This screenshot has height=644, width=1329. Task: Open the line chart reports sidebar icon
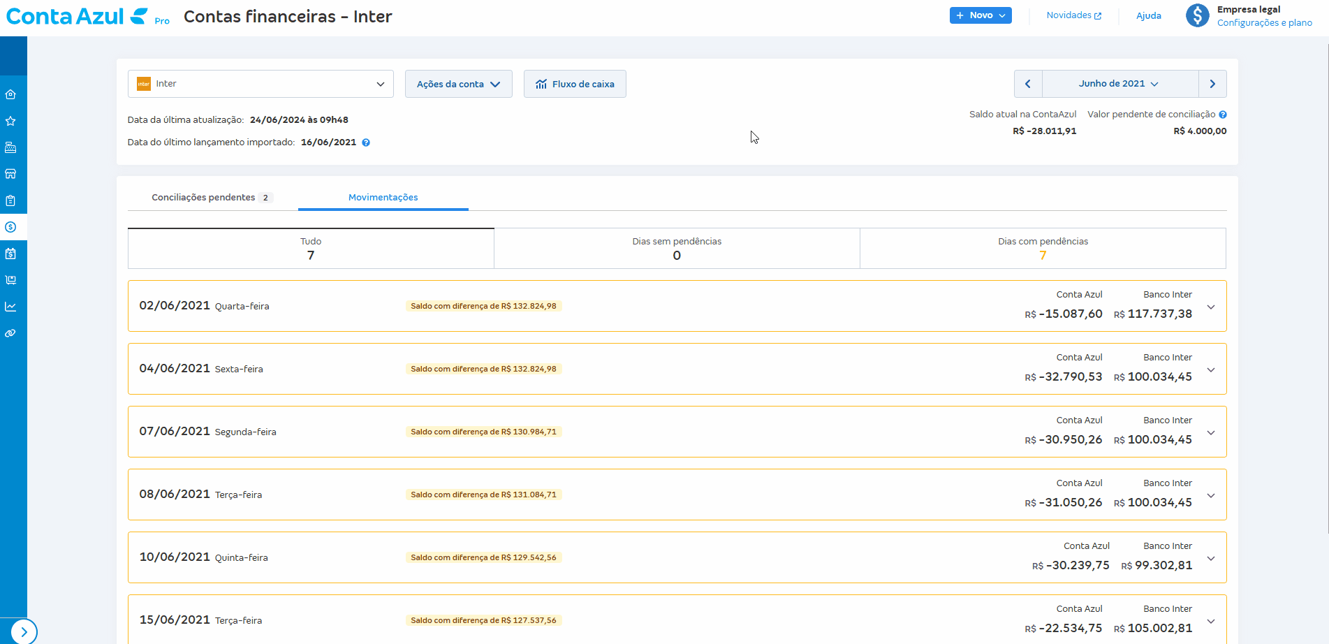coord(10,307)
